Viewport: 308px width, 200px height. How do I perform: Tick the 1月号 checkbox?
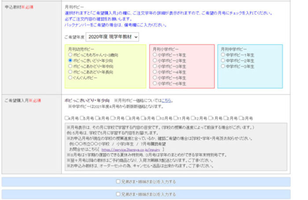210,118
